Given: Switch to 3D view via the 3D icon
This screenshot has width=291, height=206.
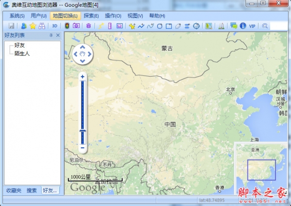Looking at the screenshot, I should pyautogui.click(x=54, y=26).
